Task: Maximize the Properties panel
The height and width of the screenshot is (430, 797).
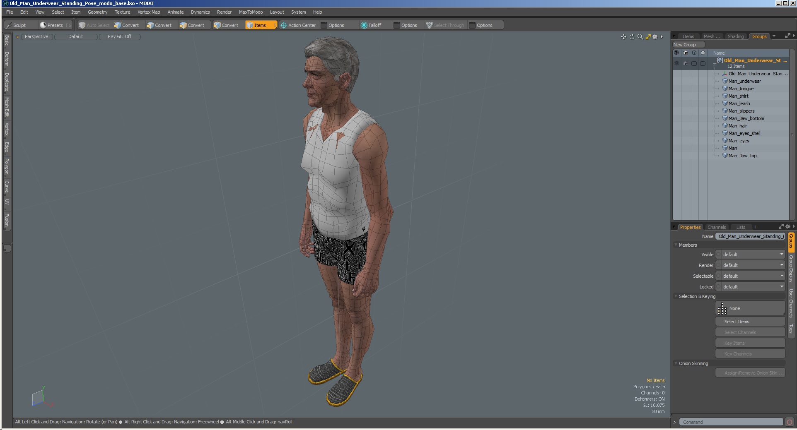Action: point(781,226)
